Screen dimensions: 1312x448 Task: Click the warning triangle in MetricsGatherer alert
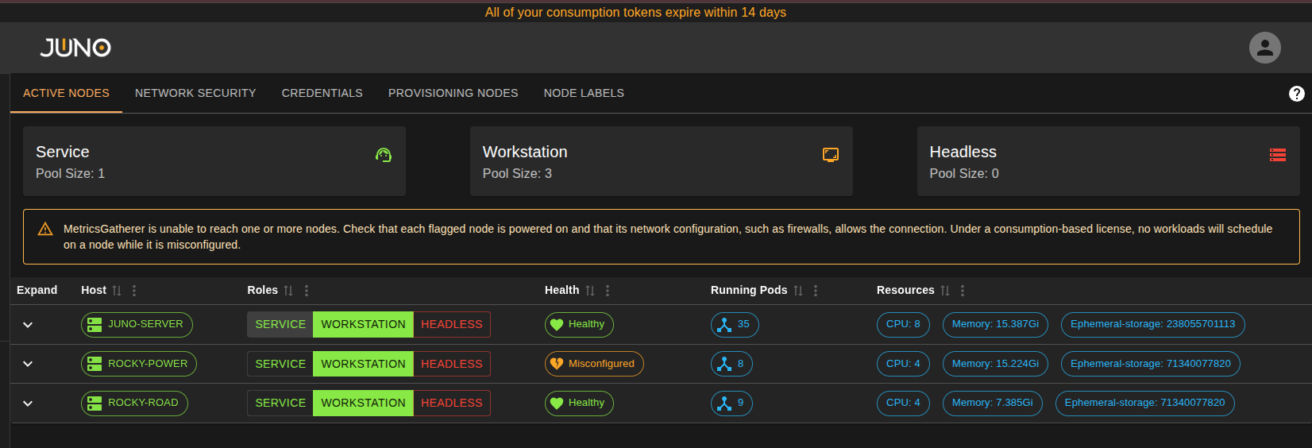45,229
